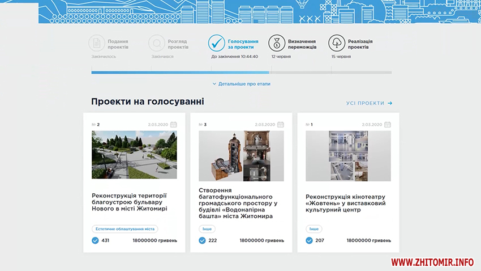Viewport: 481px width, 271px height.
Task: Select the Естетичне облаштування міста tag
Action: (x=125, y=229)
